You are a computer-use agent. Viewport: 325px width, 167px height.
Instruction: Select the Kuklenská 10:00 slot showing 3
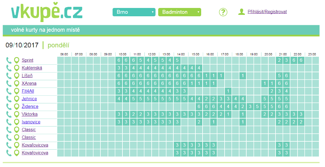tap(119, 68)
